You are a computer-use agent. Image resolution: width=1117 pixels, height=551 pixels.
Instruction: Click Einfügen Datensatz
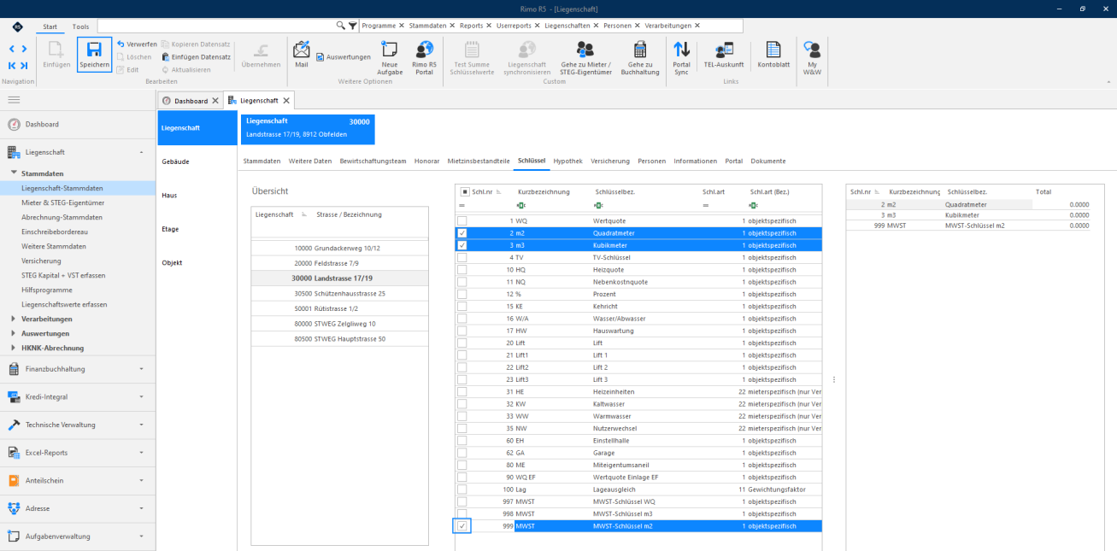click(x=196, y=56)
